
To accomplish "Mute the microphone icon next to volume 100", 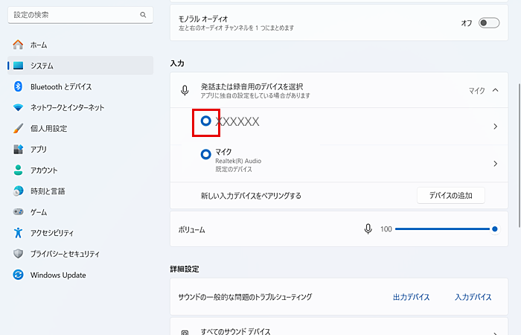I will click(368, 229).
